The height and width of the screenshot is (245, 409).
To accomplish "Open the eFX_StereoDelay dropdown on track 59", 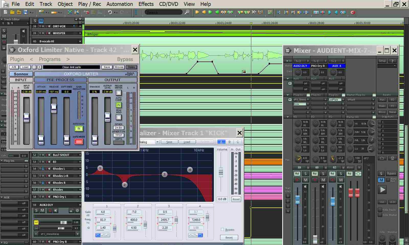I will click(x=77, y=234).
